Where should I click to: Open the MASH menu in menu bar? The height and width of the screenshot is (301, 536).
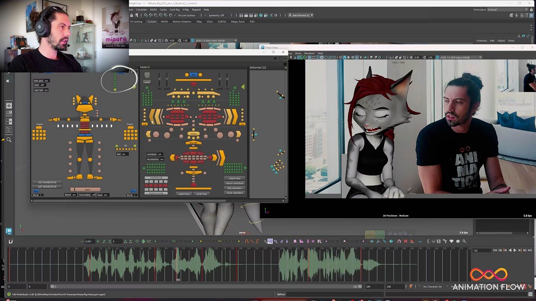[153, 10]
